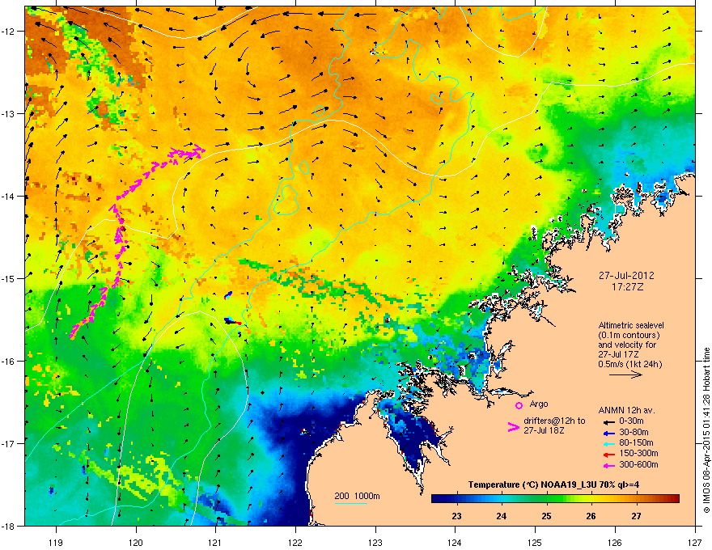This screenshot has width=712, height=550.
Task: Click the '300-600m' depth range label
Action: click(638, 464)
